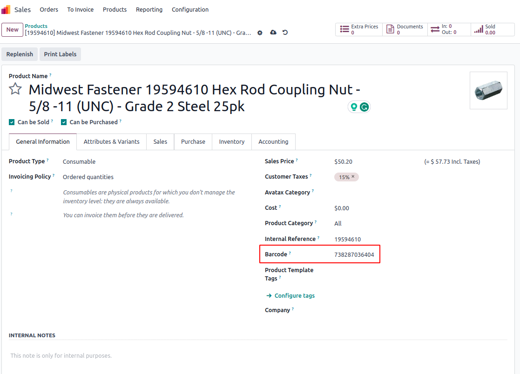Uncheck the Can be Purchased checkbox
This screenshot has height=374, width=520.
tap(64, 122)
